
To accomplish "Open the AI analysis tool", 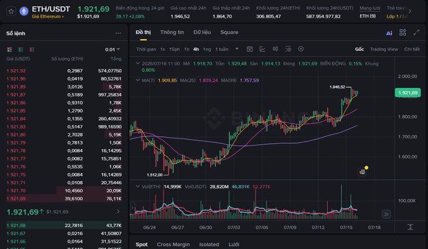I will [x=389, y=33].
